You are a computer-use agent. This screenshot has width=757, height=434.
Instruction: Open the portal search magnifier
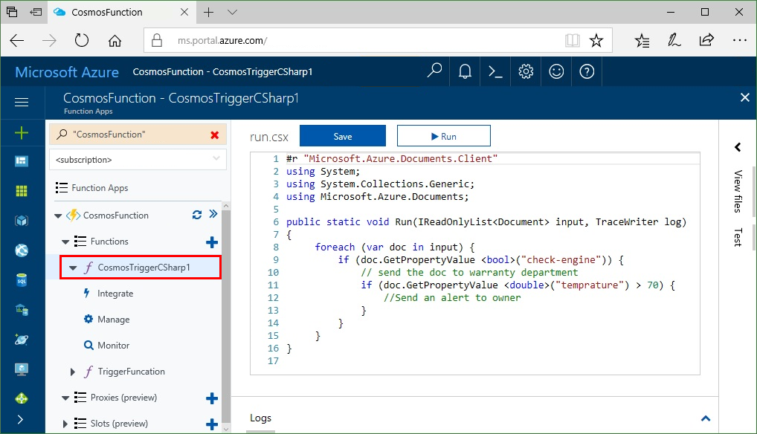pyautogui.click(x=435, y=71)
